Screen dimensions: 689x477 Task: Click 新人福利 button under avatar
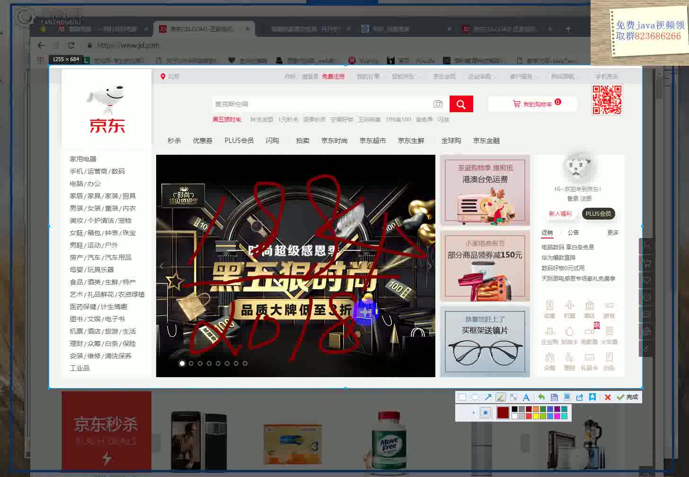[560, 214]
